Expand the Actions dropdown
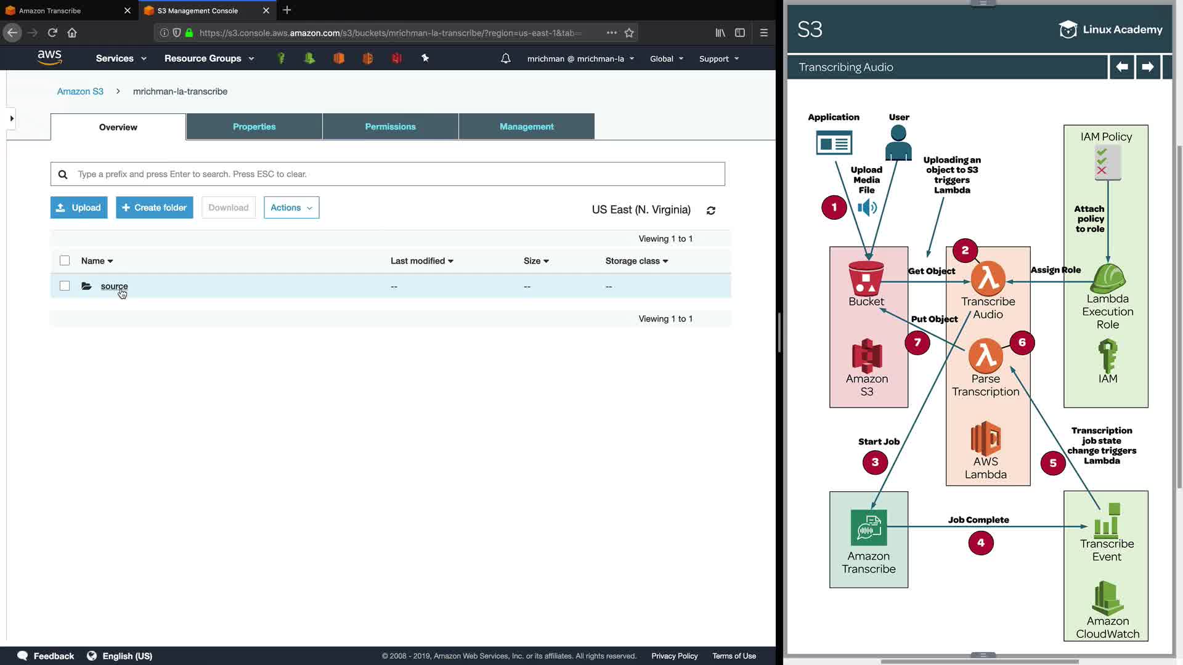The height and width of the screenshot is (665, 1183). [x=291, y=208]
